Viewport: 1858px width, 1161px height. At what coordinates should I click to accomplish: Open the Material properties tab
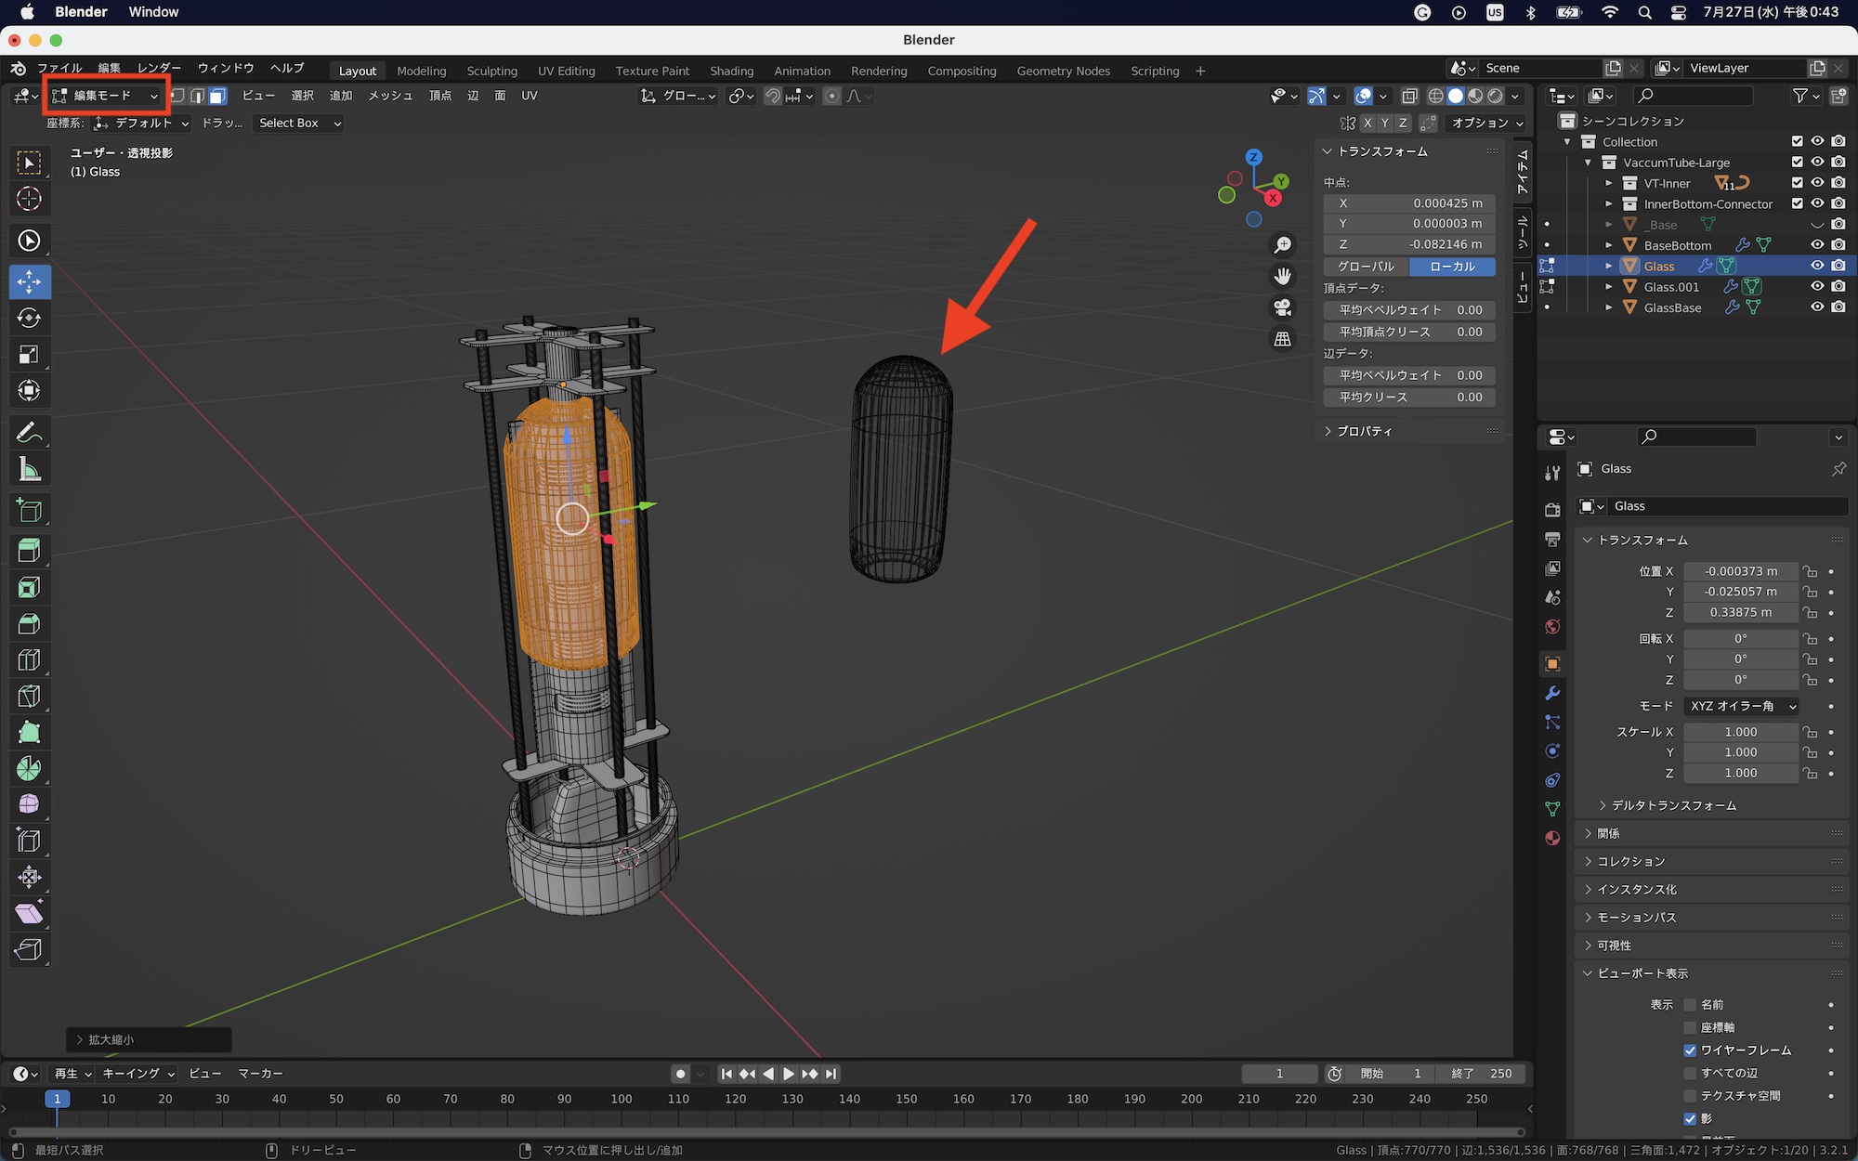(x=1552, y=839)
